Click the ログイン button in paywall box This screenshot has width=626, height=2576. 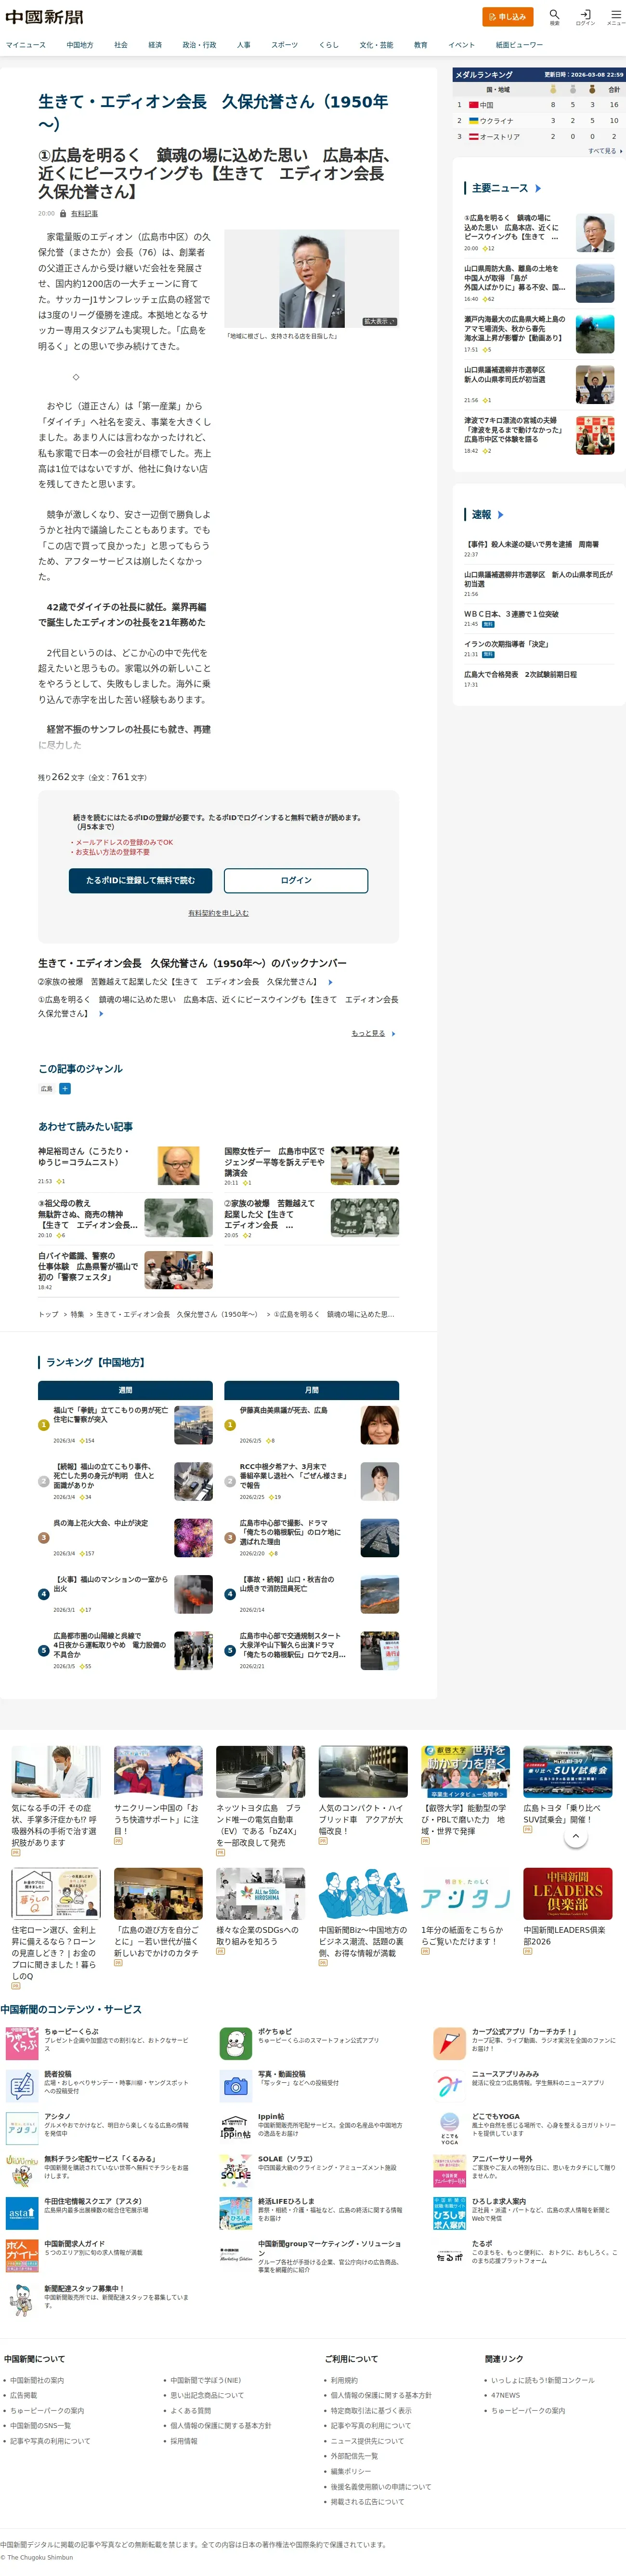point(296,880)
